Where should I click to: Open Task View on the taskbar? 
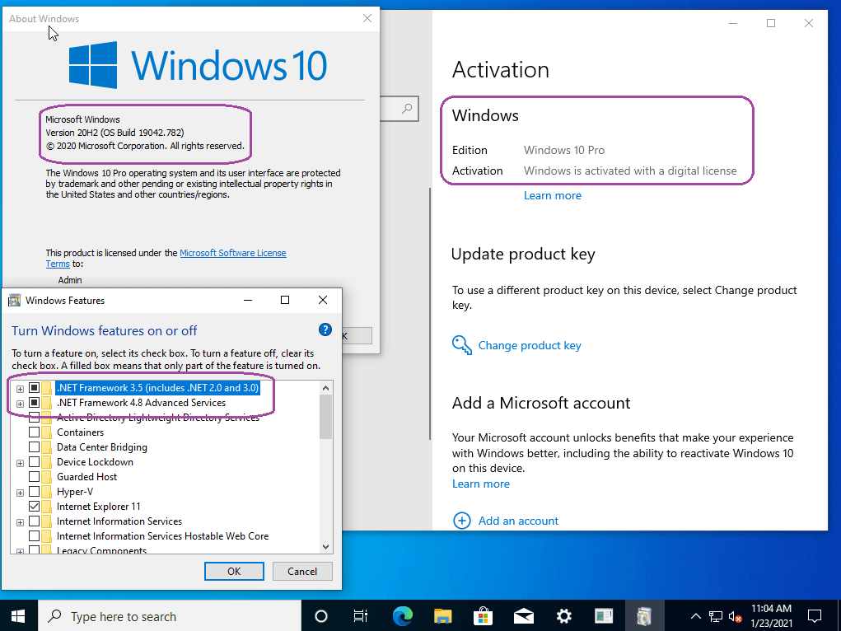pyautogui.click(x=361, y=616)
